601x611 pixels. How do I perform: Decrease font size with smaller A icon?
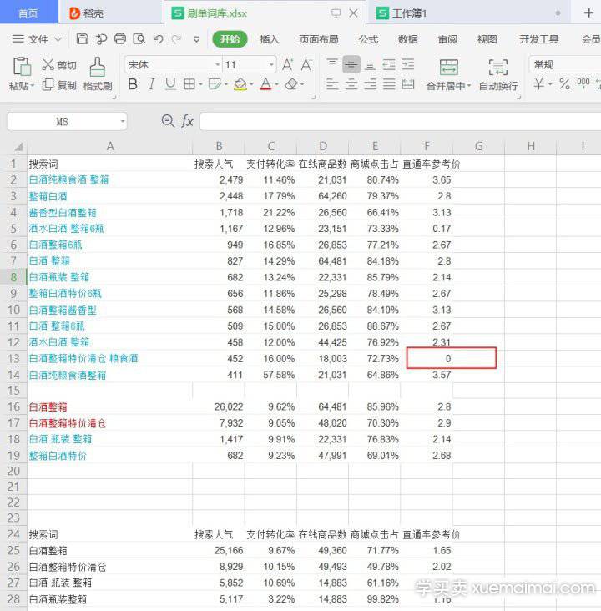click(306, 64)
